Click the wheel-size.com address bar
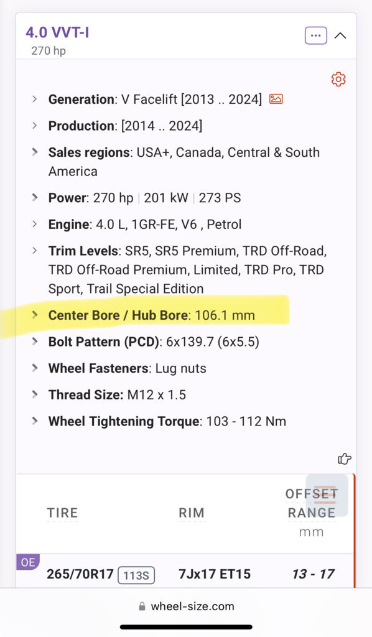Image resolution: width=372 pixels, height=637 pixels. tap(186, 607)
